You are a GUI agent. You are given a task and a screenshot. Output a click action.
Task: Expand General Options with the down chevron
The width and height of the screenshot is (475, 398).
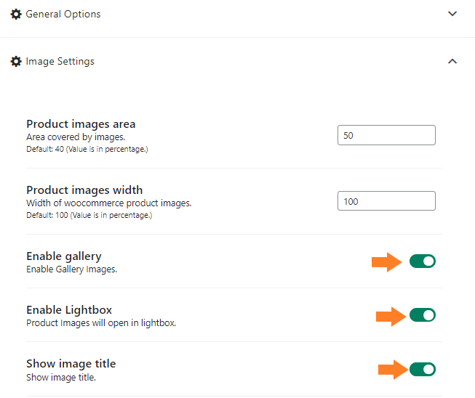(452, 14)
